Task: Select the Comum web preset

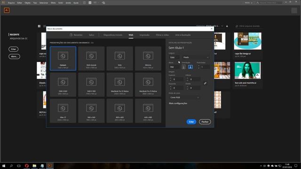Action: [x=63, y=58]
